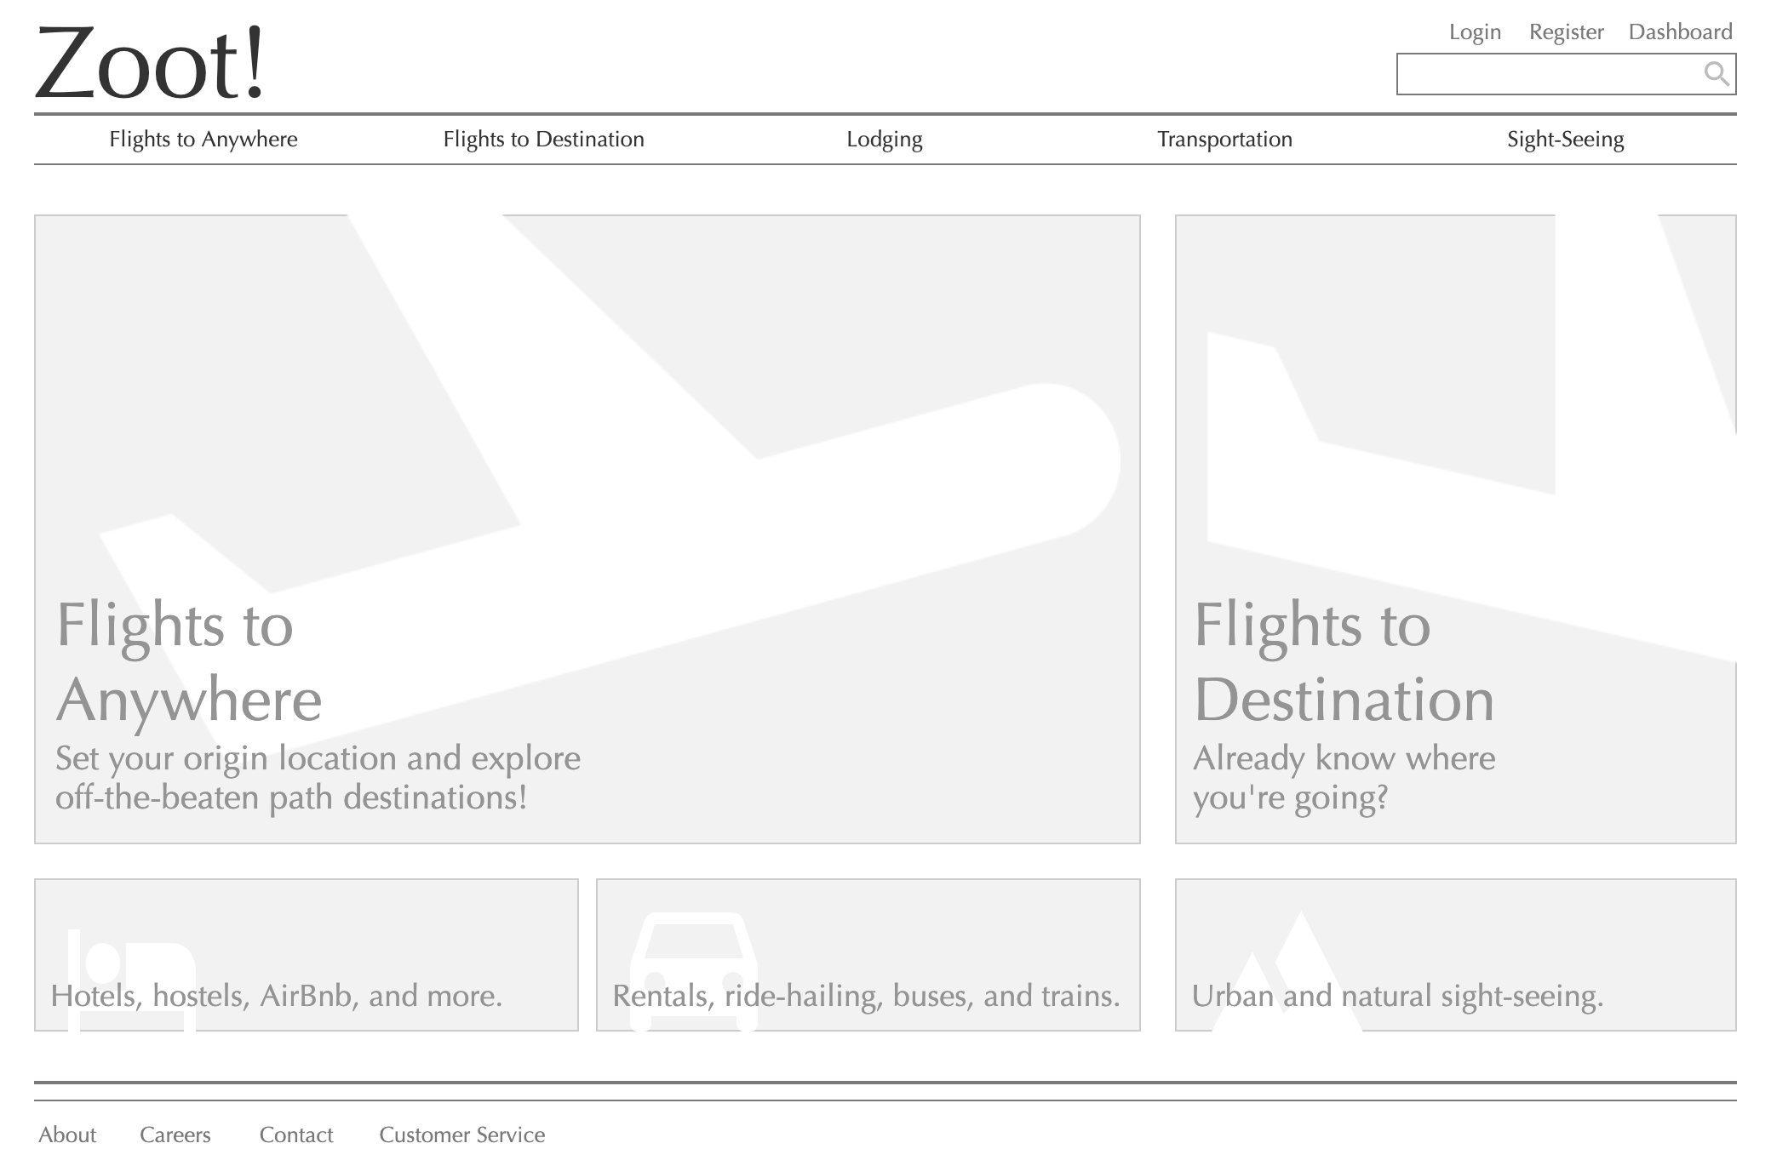The image size is (1771, 1166).
Task: Open the Register link
Action: pyautogui.click(x=1566, y=32)
